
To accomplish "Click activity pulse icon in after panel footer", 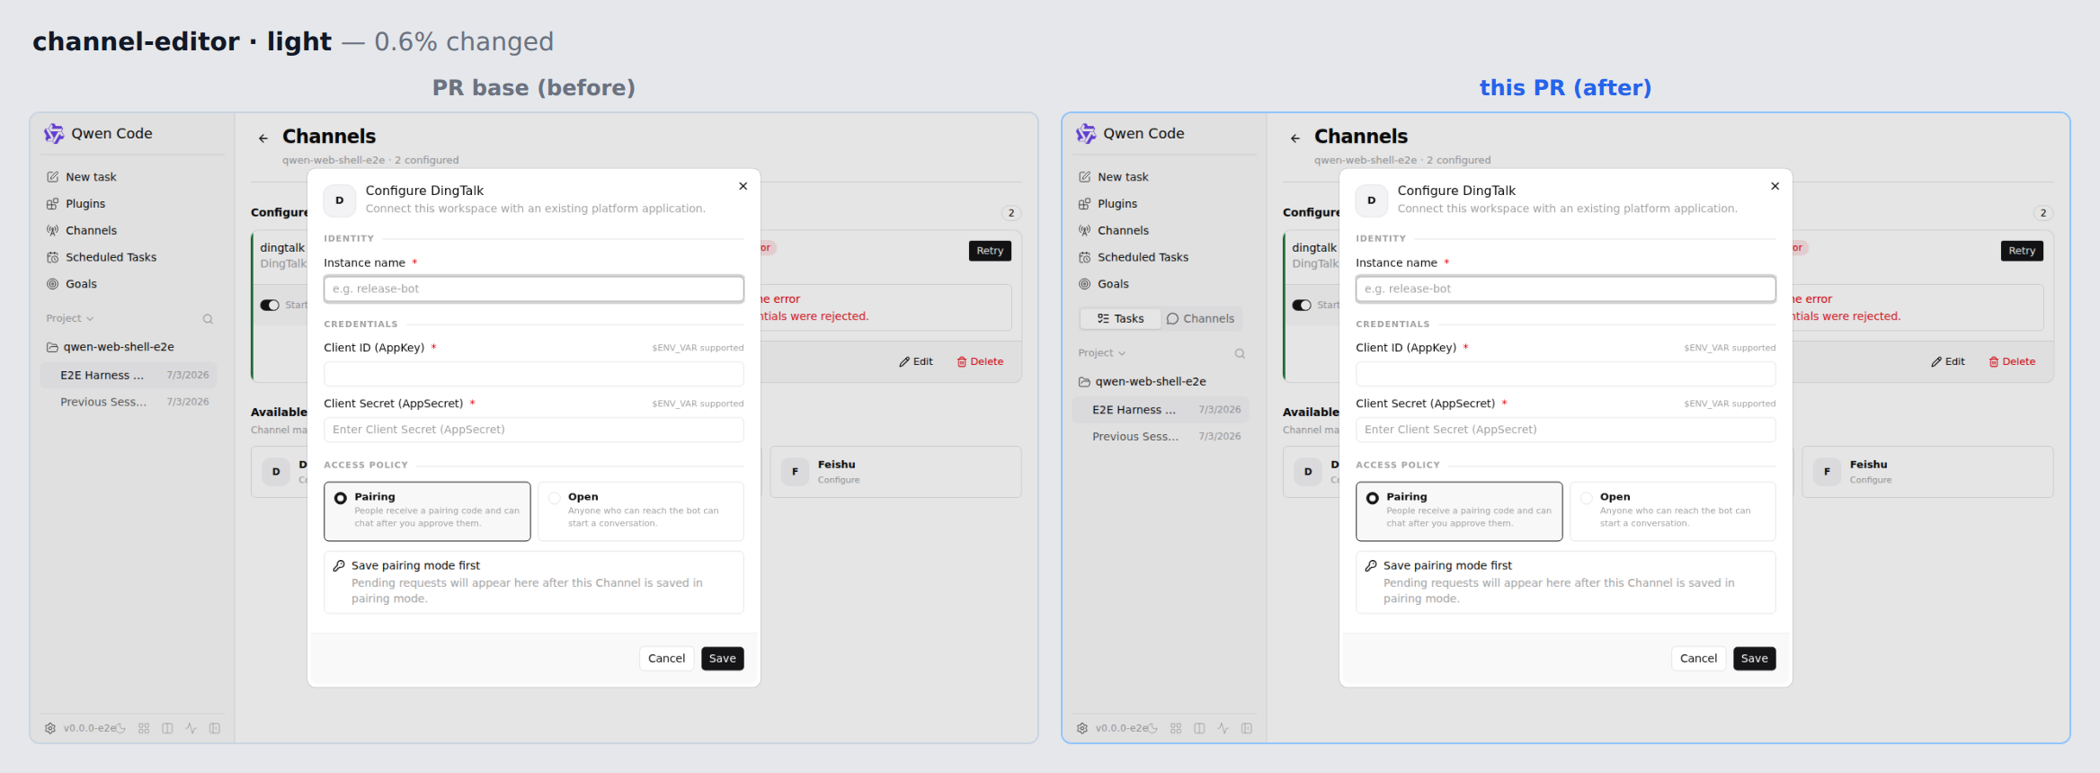I will click(x=1223, y=728).
